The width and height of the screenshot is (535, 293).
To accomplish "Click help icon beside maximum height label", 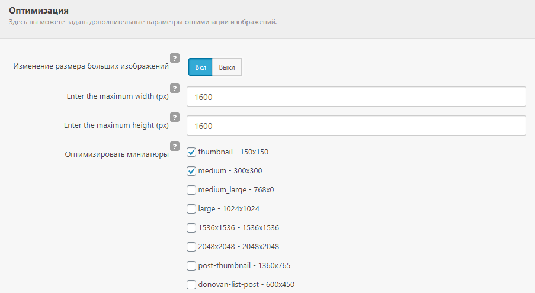I will click(x=175, y=117).
